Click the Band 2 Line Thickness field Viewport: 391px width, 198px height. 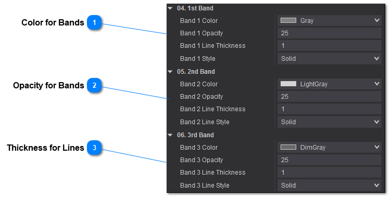point(330,109)
